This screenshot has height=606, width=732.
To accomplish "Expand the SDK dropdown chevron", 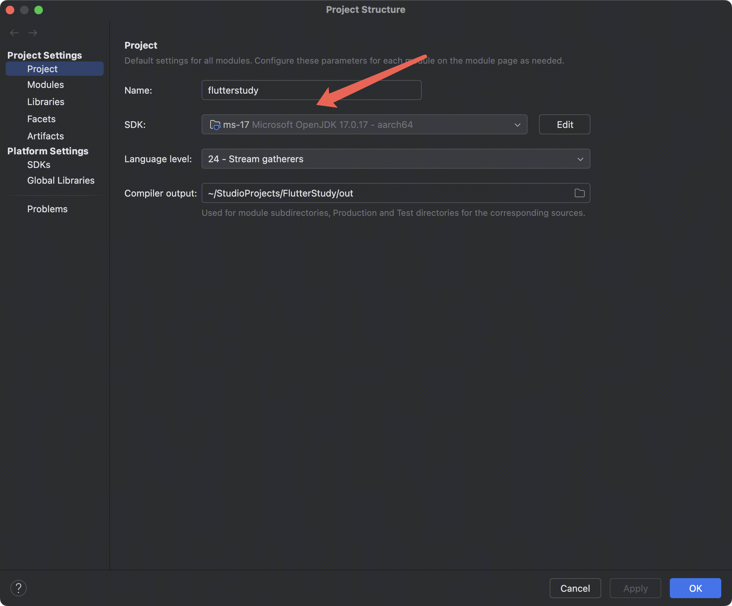I will (517, 125).
